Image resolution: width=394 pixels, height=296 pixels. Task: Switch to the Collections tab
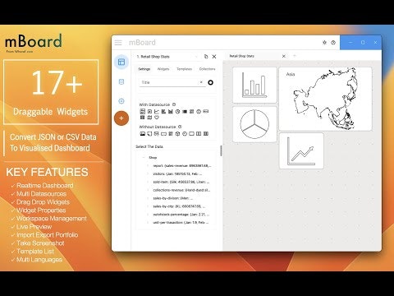tap(207, 69)
